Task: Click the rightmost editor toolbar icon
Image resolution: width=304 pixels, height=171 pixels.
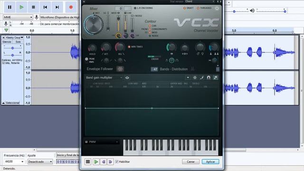Action: (215, 77)
